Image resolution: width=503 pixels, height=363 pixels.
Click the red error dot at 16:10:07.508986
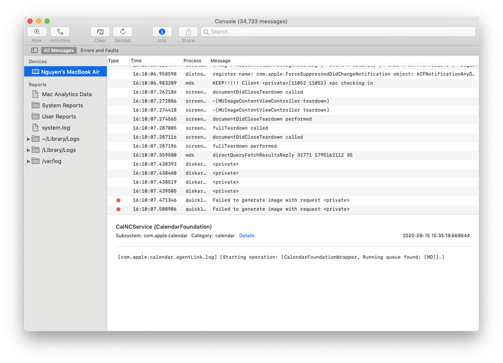pos(118,209)
